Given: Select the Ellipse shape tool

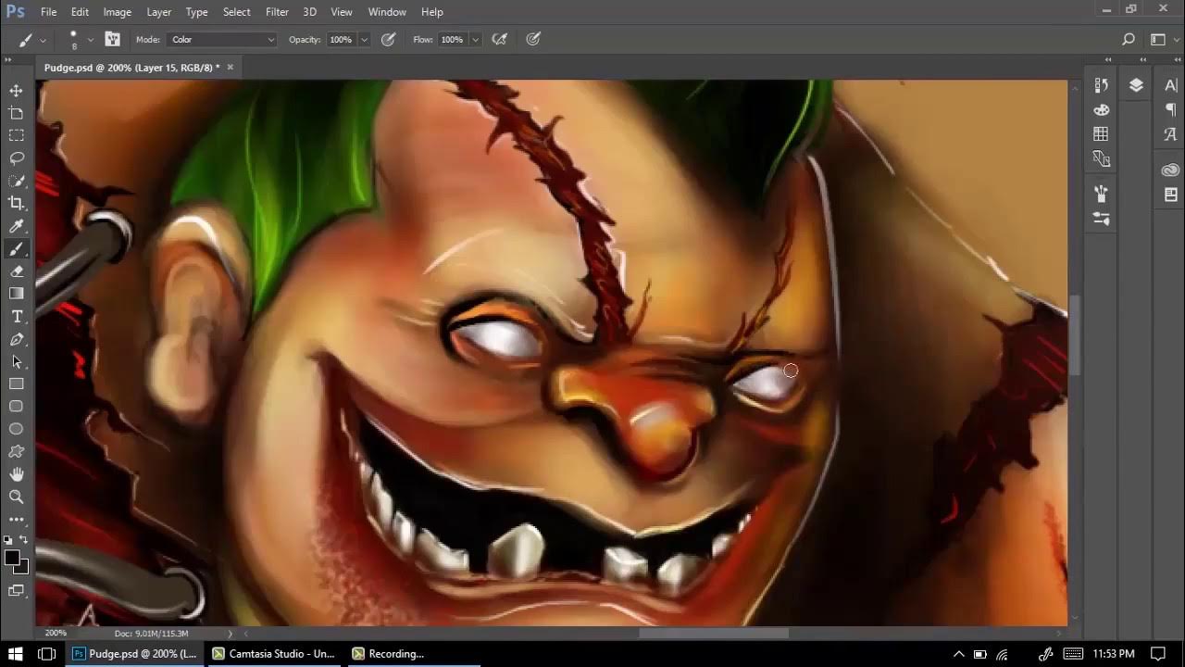Looking at the screenshot, I should tap(16, 429).
